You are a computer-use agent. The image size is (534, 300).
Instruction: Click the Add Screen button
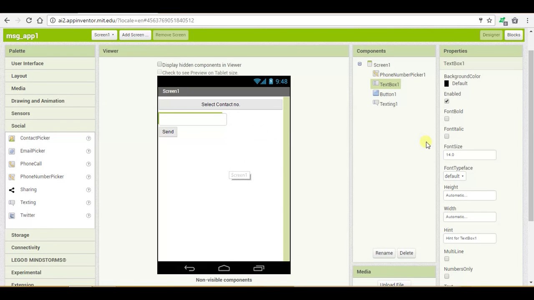[135, 35]
